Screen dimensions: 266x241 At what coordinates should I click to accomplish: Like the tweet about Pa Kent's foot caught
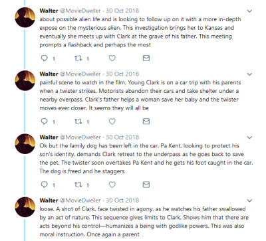click(x=112, y=185)
